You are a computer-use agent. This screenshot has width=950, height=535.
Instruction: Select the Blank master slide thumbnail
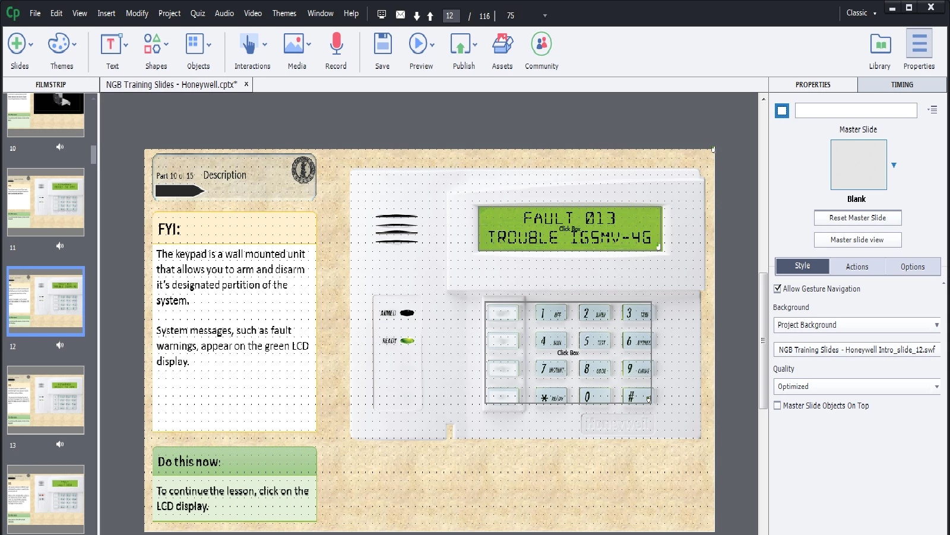click(x=859, y=164)
